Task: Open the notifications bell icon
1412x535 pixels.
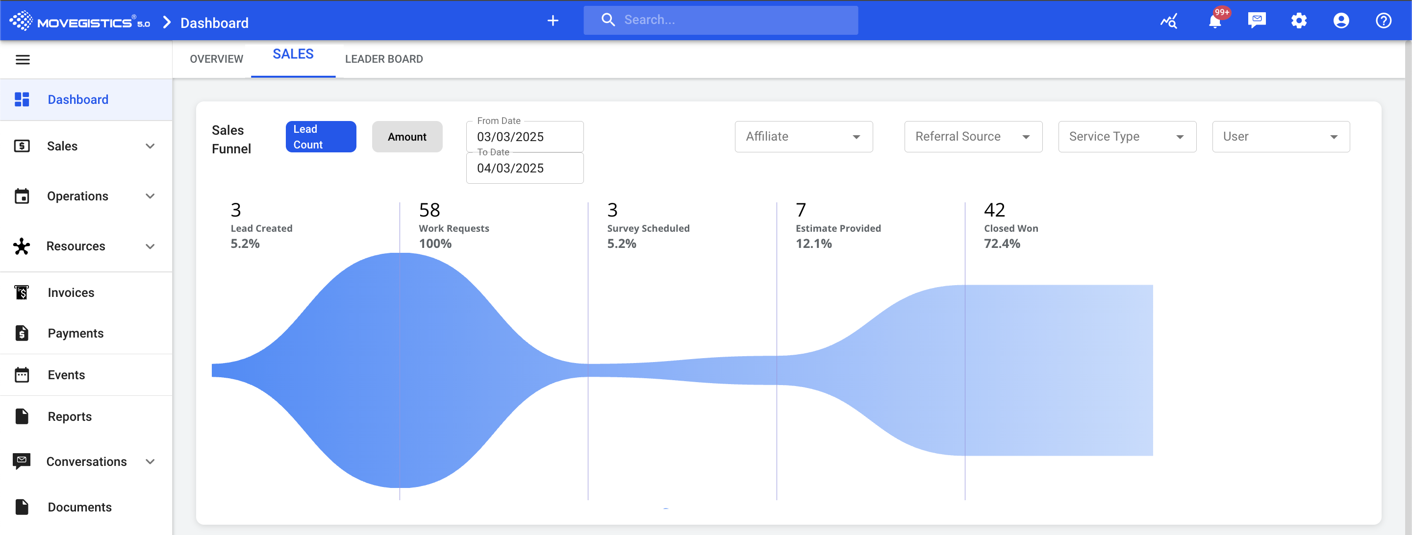Action: [x=1215, y=21]
